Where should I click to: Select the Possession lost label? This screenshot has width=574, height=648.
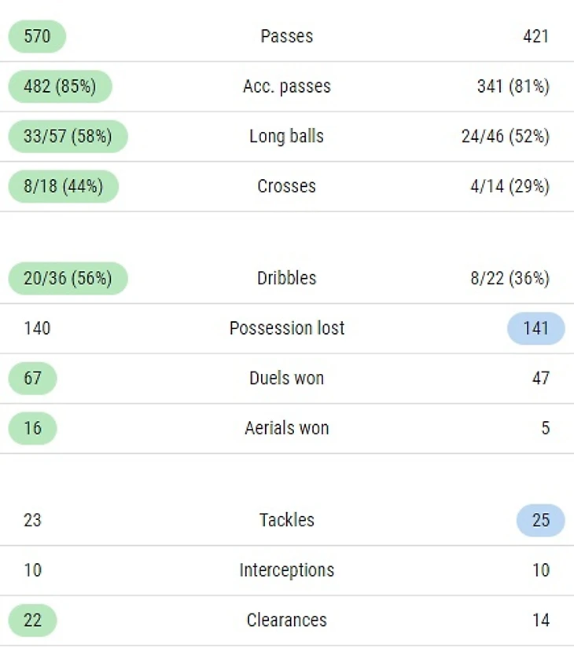pyautogui.click(x=287, y=328)
